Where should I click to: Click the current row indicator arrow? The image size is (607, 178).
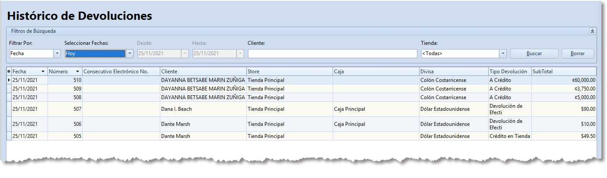tap(9, 80)
